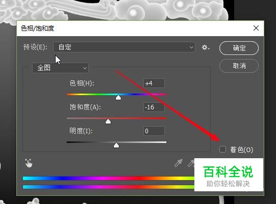Open the preset options gear menu

tap(206, 47)
